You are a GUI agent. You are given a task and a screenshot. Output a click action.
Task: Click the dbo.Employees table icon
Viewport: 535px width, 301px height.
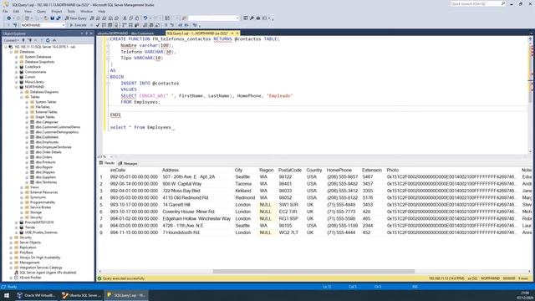pos(32,142)
